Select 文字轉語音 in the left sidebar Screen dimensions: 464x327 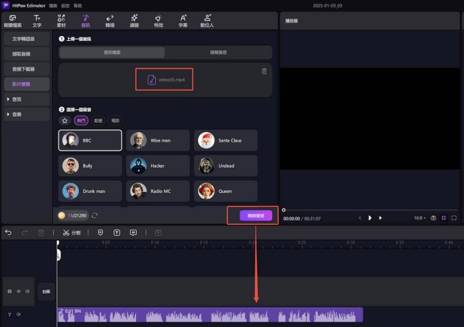[27, 39]
